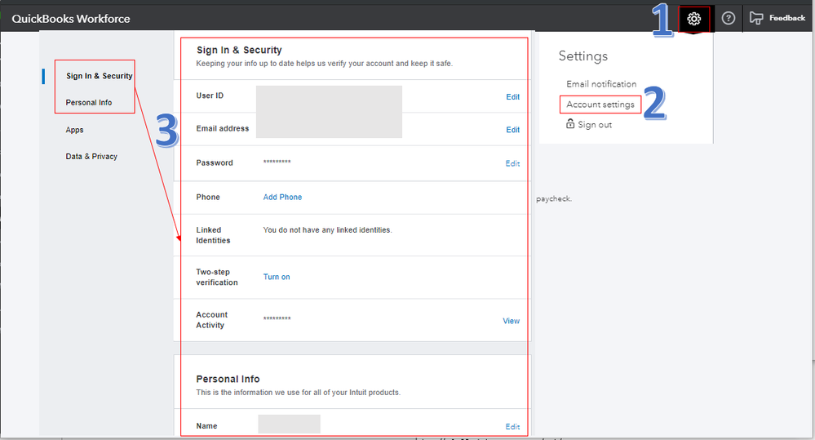Go to Sign In & Security tab
Image resolution: width=815 pixels, height=440 pixels.
point(99,76)
